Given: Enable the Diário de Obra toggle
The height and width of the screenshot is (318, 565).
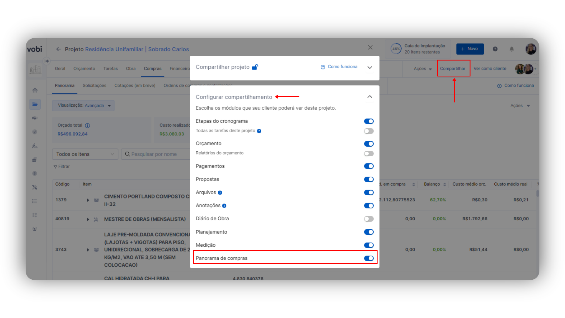Looking at the screenshot, I should coord(368,219).
